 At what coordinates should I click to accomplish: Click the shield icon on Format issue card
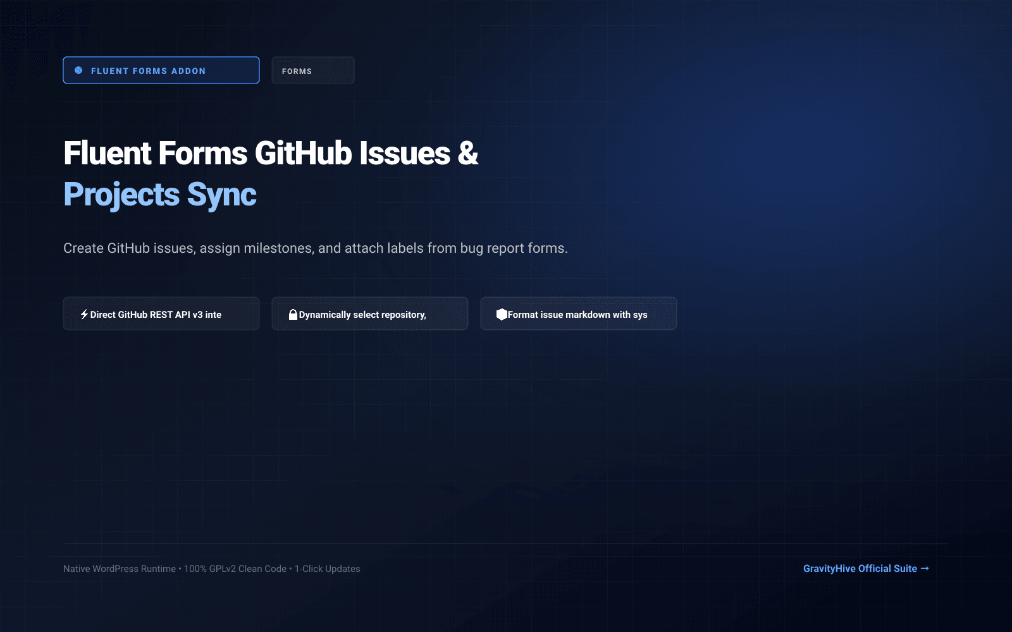click(502, 314)
